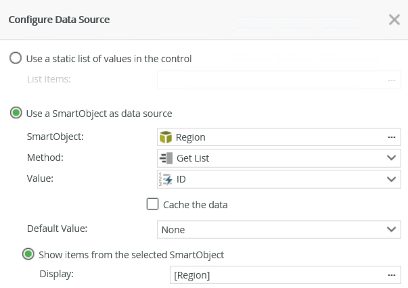
Task: Click the Cache the data label
Action: [196, 204]
